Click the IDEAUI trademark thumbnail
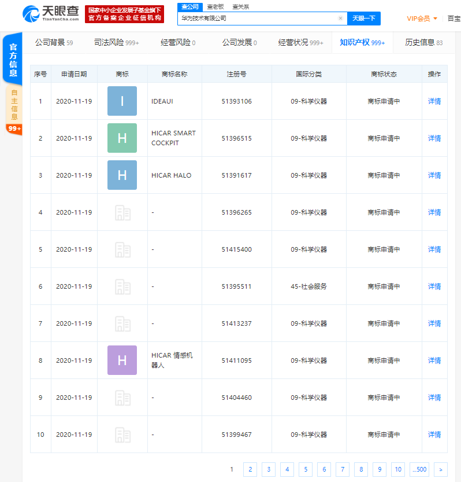The width and height of the screenshot is (461, 482). [x=122, y=101]
